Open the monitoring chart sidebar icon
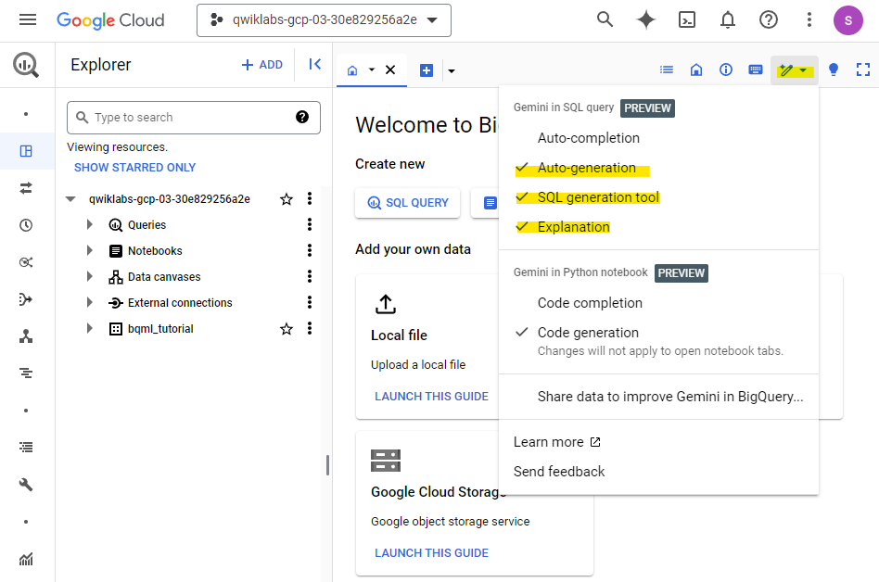Viewport: 879px width, 582px height. point(26,559)
